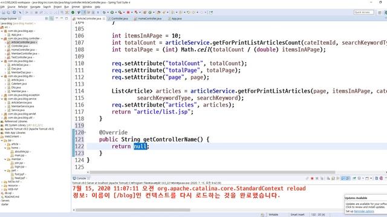Viewport: 387px width, 217px height.
Task: Collapse the com.sbs.java.blog.controller package
Action: (2, 39)
